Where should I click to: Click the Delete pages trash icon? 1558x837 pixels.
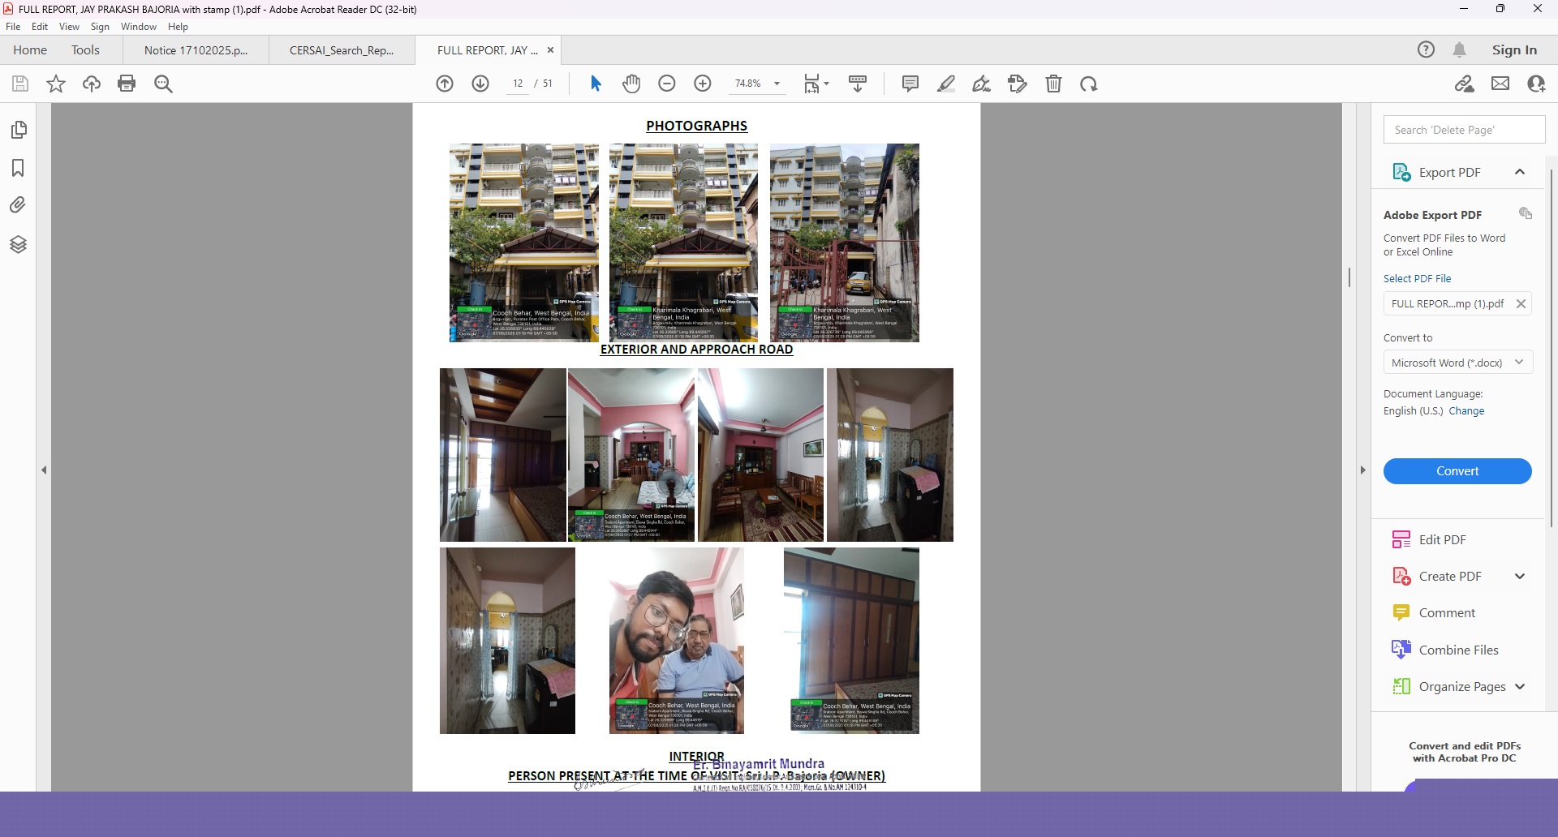pyautogui.click(x=1053, y=83)
